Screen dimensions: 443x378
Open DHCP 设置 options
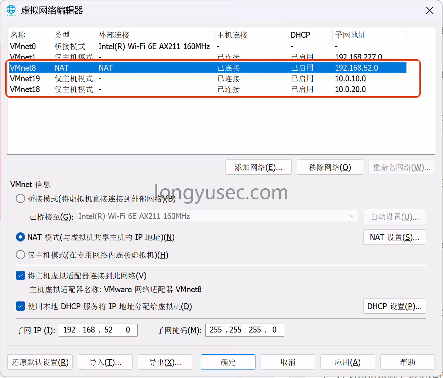394,307
